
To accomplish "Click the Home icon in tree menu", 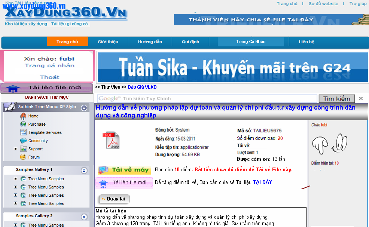I will 23,116.
